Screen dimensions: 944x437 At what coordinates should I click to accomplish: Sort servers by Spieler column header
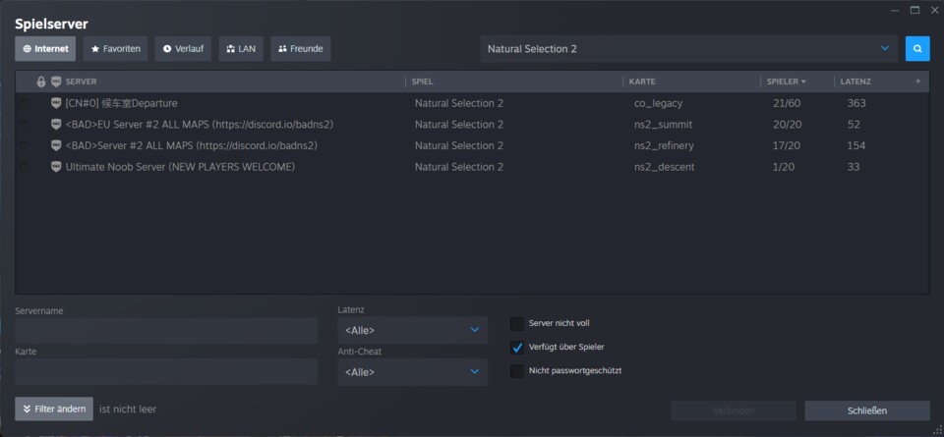coord(786,82)
